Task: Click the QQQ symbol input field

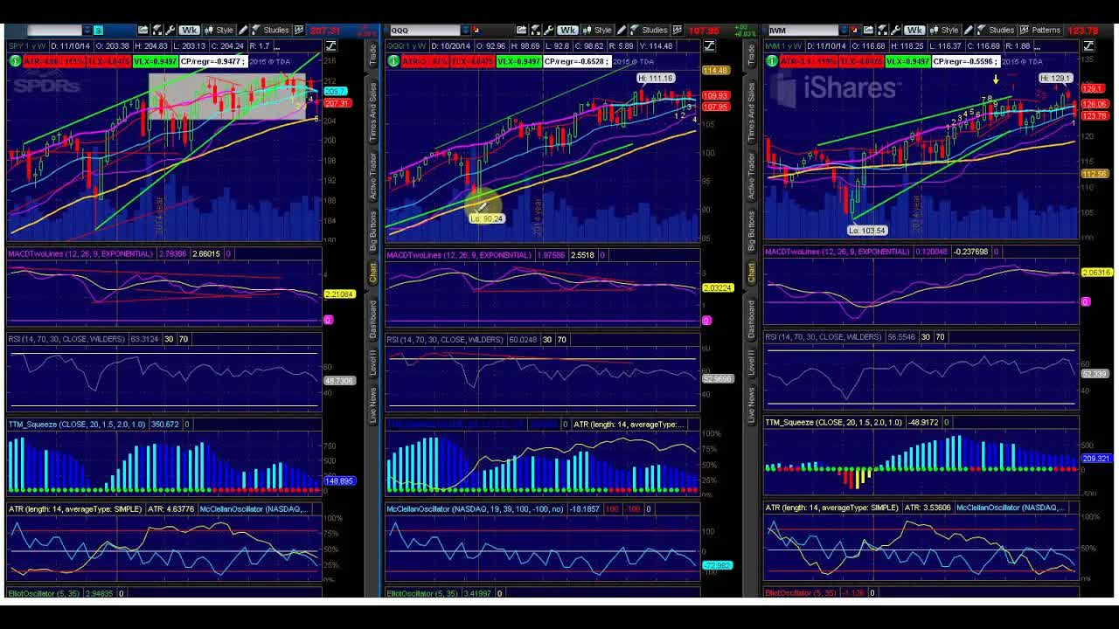Action: [426, 31]
